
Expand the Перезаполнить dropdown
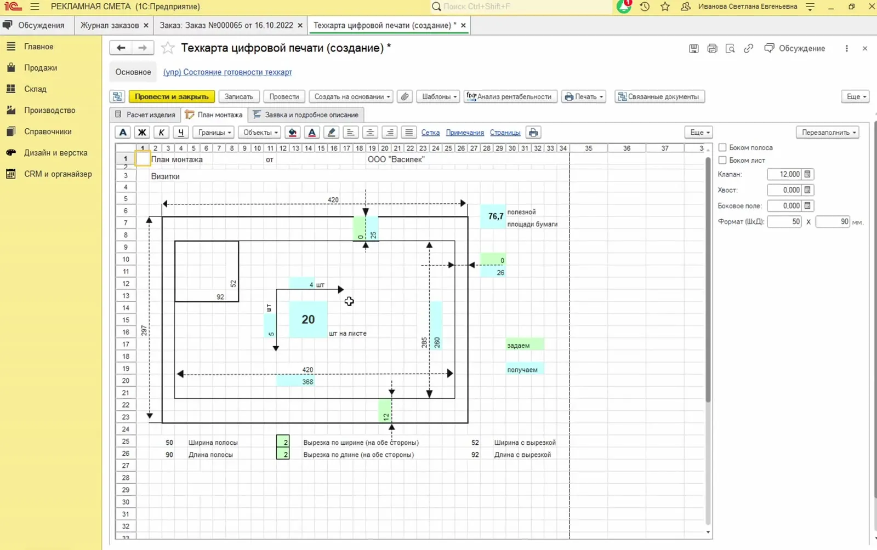click(x=828, y=133)
